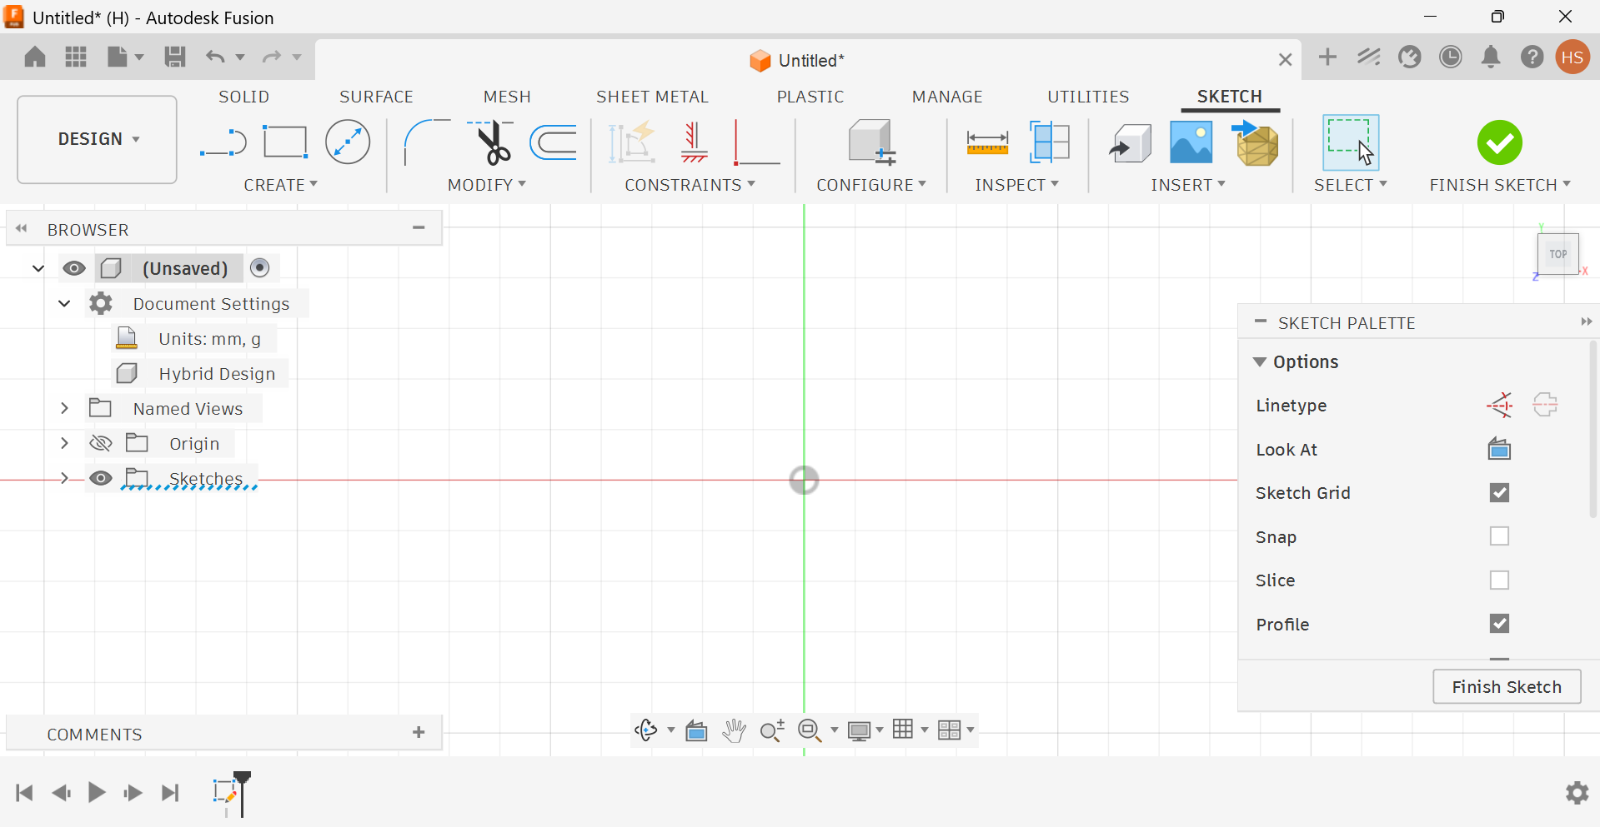Click the AutoConstrain icon

pos(631,142)
